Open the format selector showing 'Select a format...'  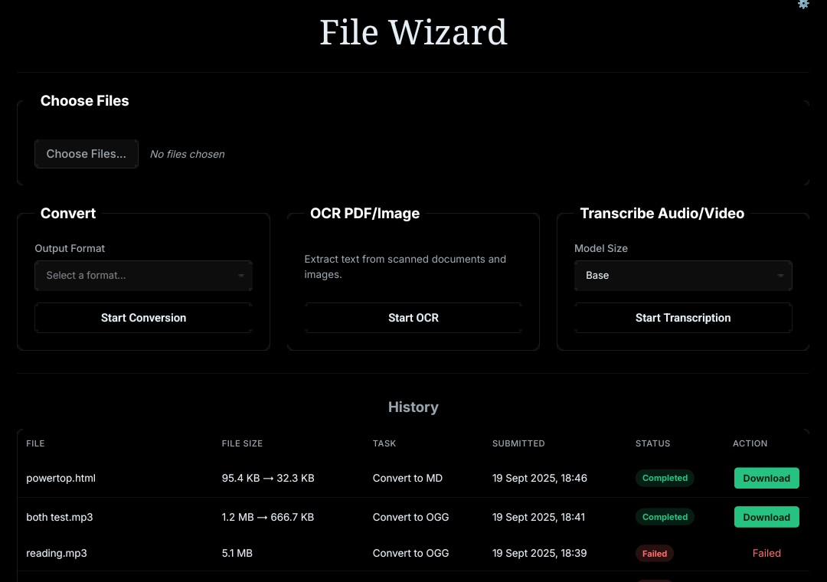click(143, 276)
